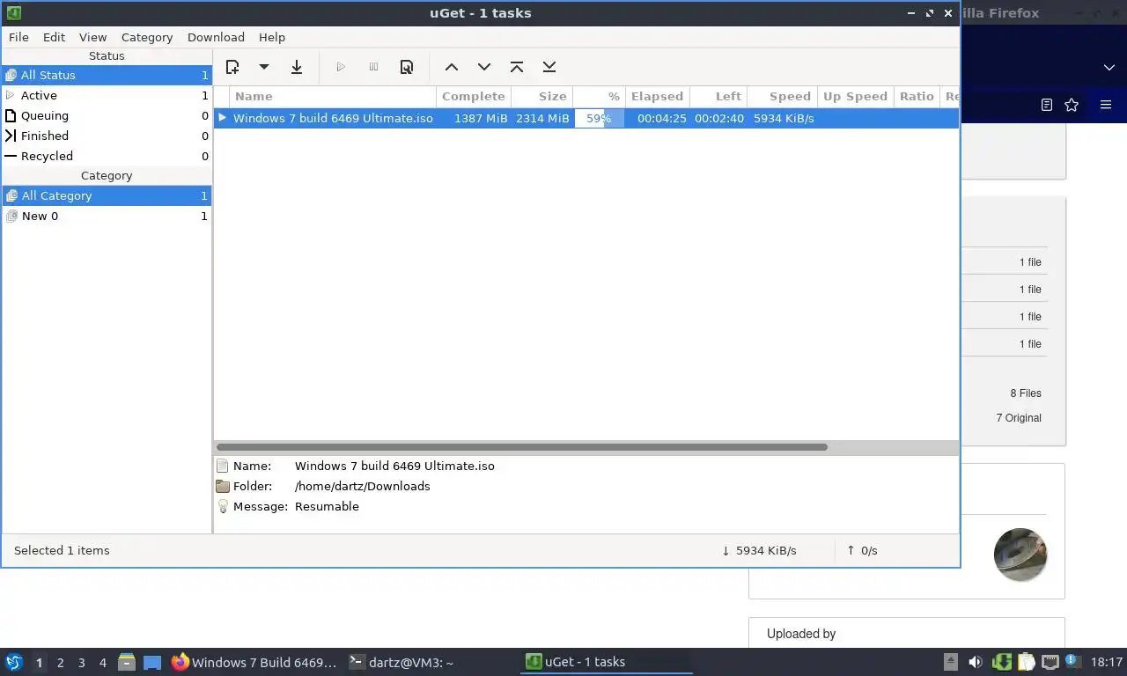Click the active state arrow icon in download row
The image size is (1127, 676).
pos(223,117)
